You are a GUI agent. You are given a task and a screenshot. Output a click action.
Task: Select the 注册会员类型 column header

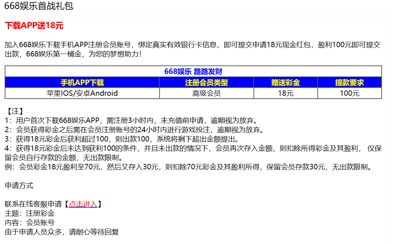coord(206,83)
